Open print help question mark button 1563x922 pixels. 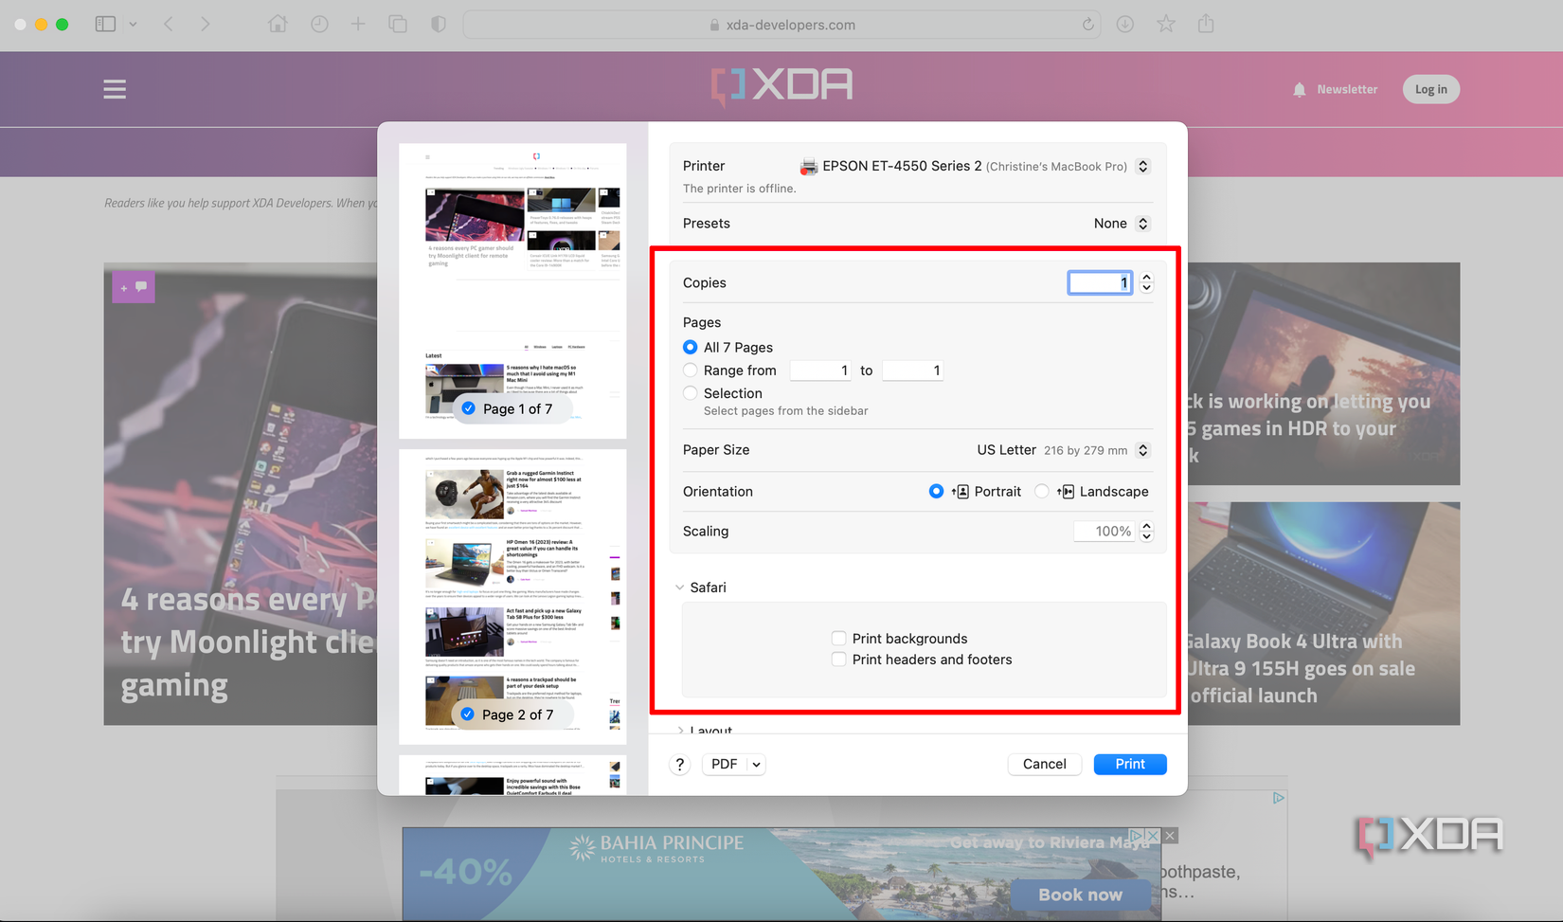point(680,765)
